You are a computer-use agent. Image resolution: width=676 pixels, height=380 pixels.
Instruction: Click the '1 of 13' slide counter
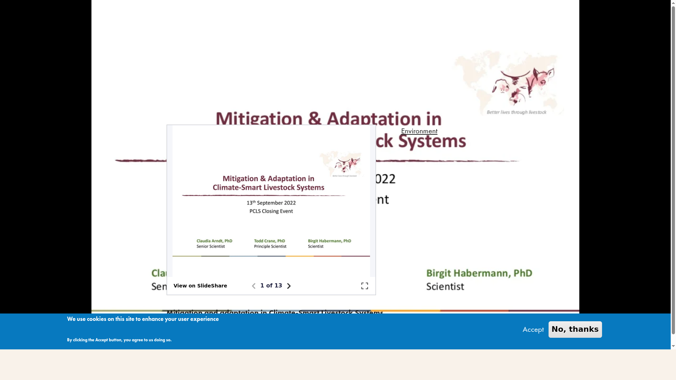(x=271, y=286)
